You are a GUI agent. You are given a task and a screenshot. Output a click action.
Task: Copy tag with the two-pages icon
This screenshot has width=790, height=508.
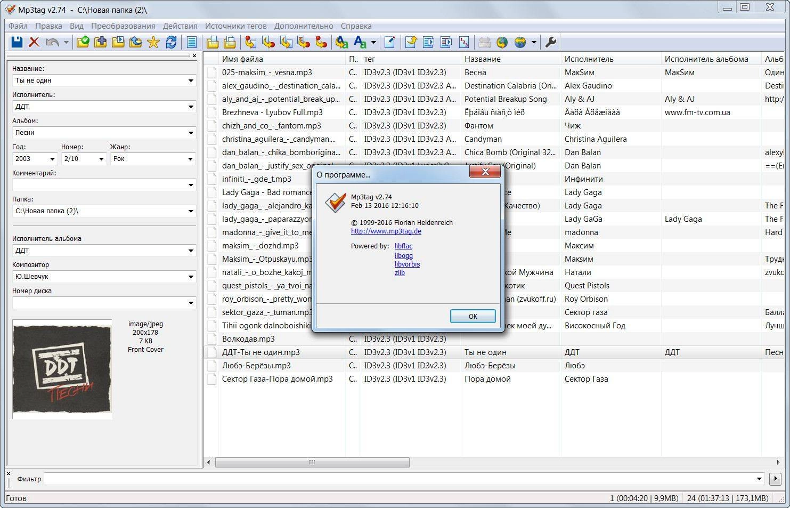click(x=213, y=42)
